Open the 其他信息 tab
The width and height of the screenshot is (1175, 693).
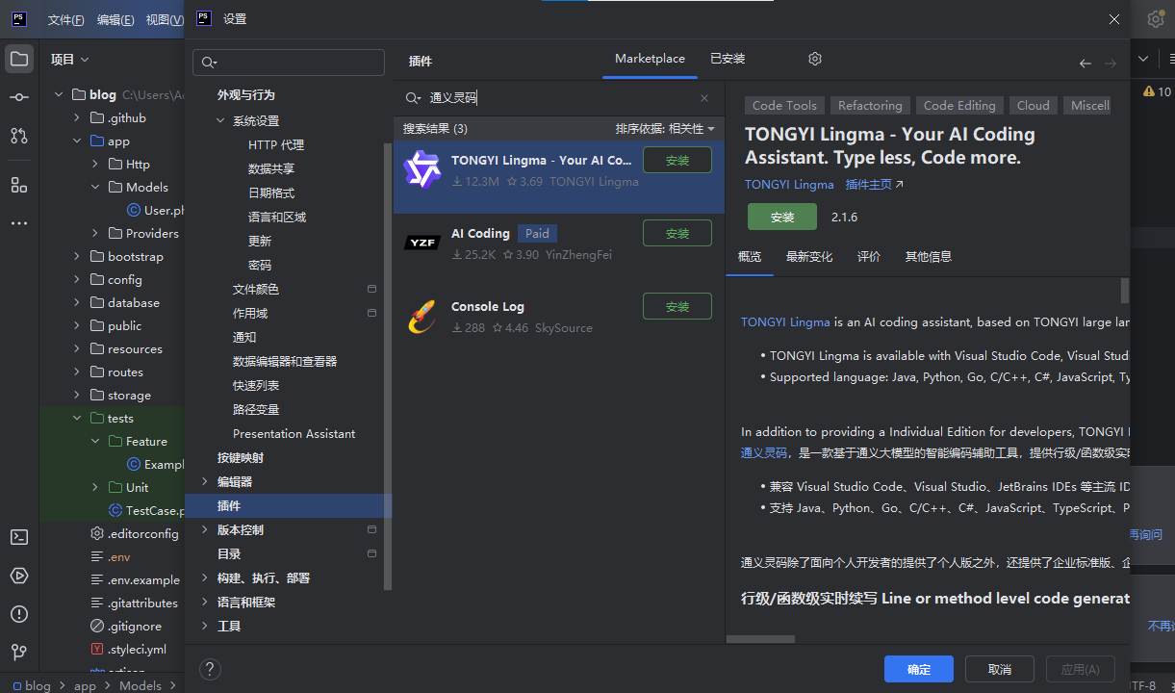click(x=929, y=257)
